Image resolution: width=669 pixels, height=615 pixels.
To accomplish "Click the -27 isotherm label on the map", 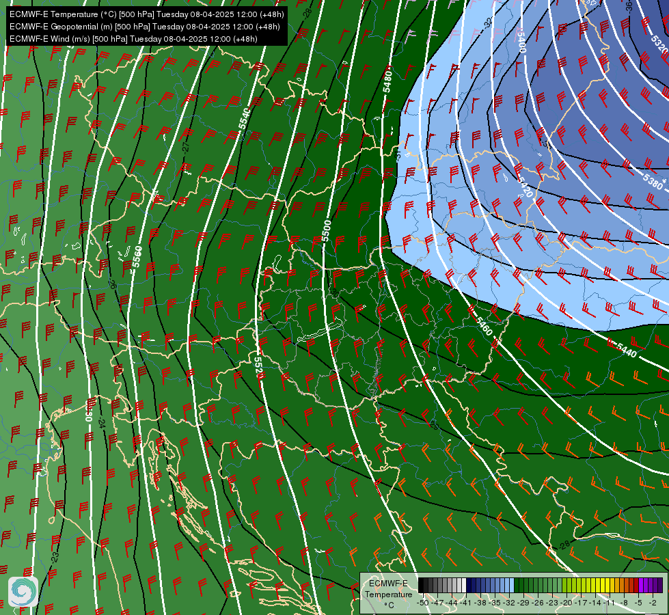I will pos(185,147).
